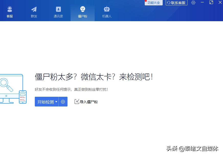Switch to the 僵尸粉 tab

point(82,11)
